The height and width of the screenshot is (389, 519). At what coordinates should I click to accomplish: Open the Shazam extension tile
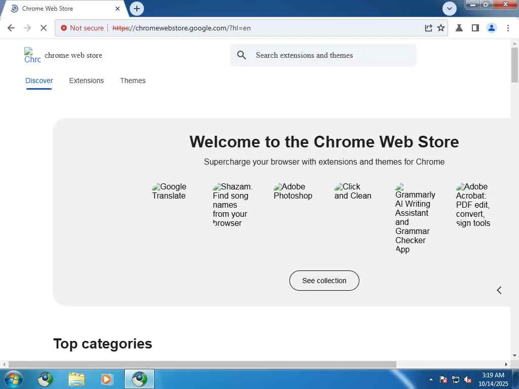coord(233,205)
